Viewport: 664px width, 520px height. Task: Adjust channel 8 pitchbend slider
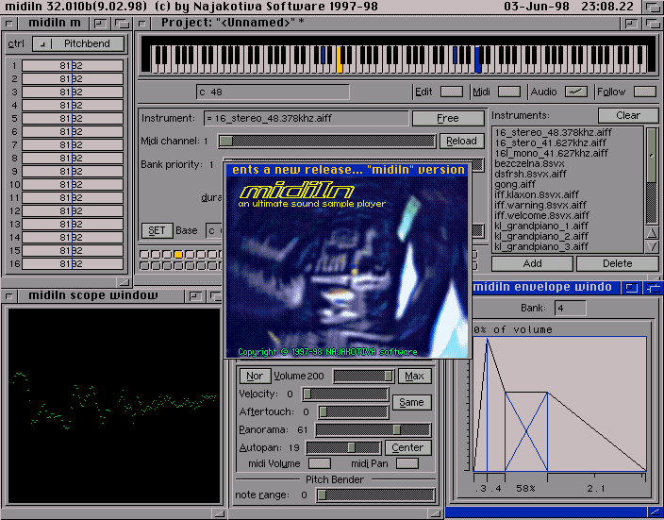pyautogui.click(x=73, y=159)
